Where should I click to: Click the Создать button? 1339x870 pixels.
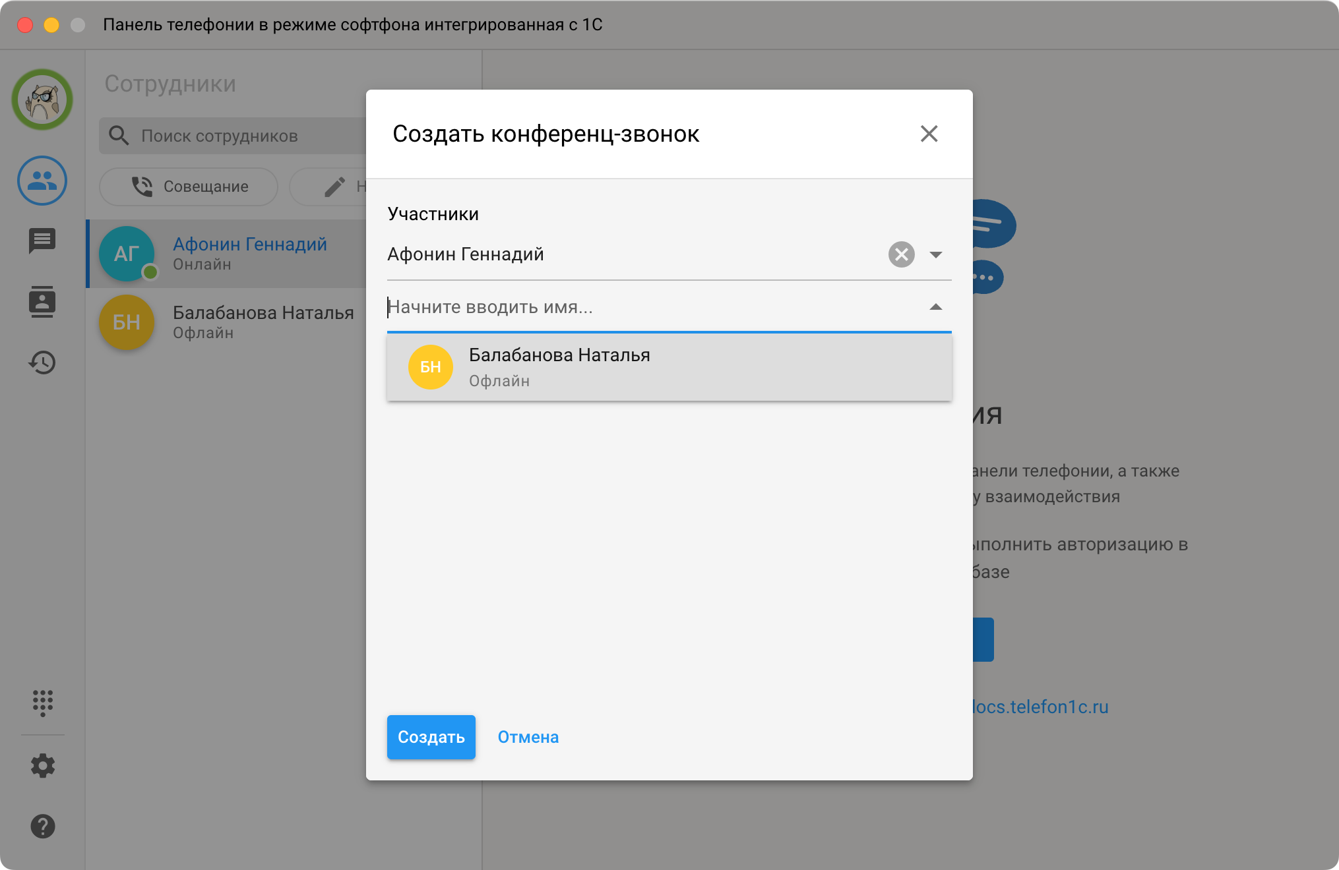[x=431, y=737]
